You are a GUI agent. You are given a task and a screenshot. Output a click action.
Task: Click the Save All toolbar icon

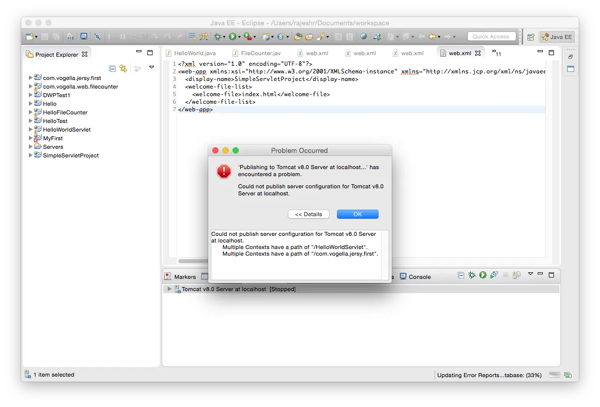click(56, 36)
